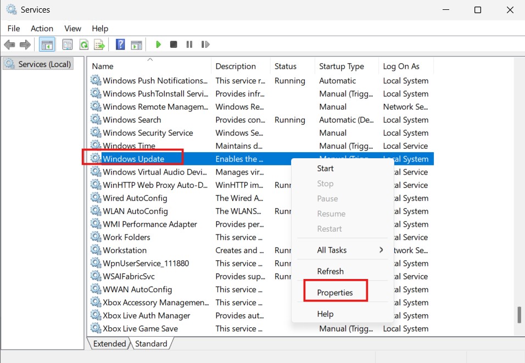Sort by the Status column header

[292, 66]
